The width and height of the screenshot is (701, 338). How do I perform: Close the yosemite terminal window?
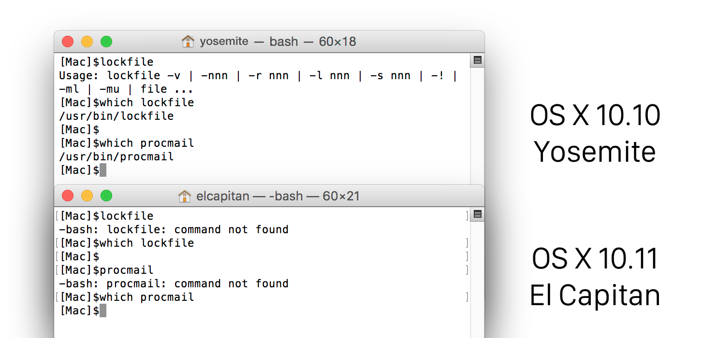pyautogui.click(x=68, y=42)
